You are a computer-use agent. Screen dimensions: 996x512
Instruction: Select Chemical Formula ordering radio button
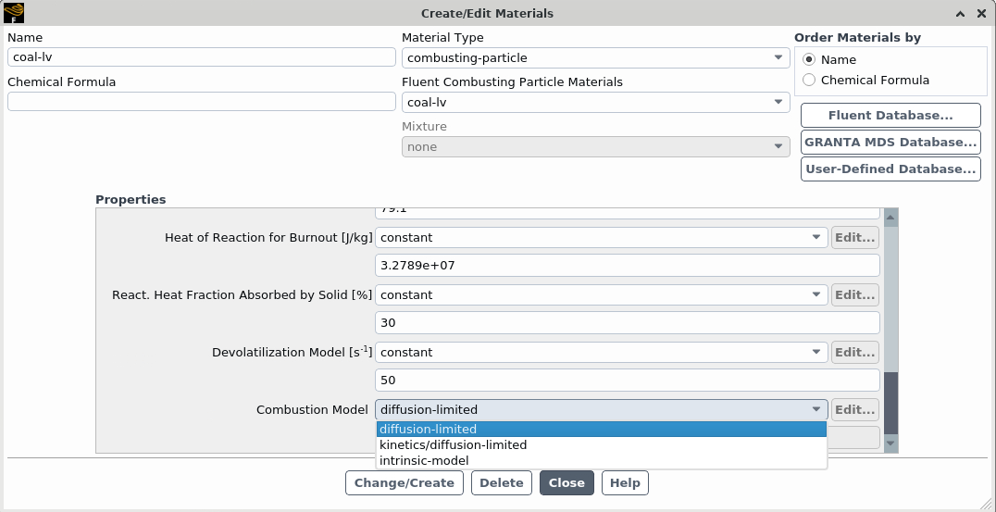click(809, 80)
